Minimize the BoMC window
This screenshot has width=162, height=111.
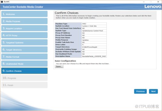coord(144,2)
